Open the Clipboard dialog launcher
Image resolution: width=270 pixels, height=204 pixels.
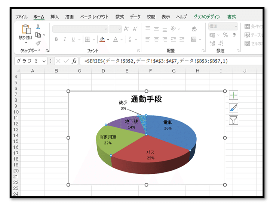click(47, 51)
